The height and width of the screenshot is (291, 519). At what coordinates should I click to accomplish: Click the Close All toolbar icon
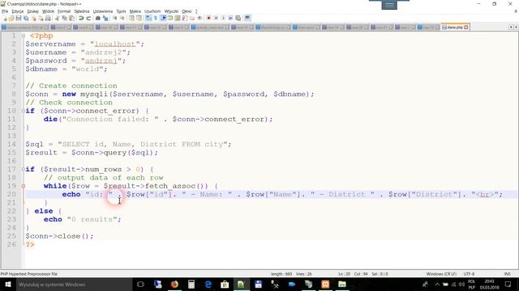(x=41, y=18)
